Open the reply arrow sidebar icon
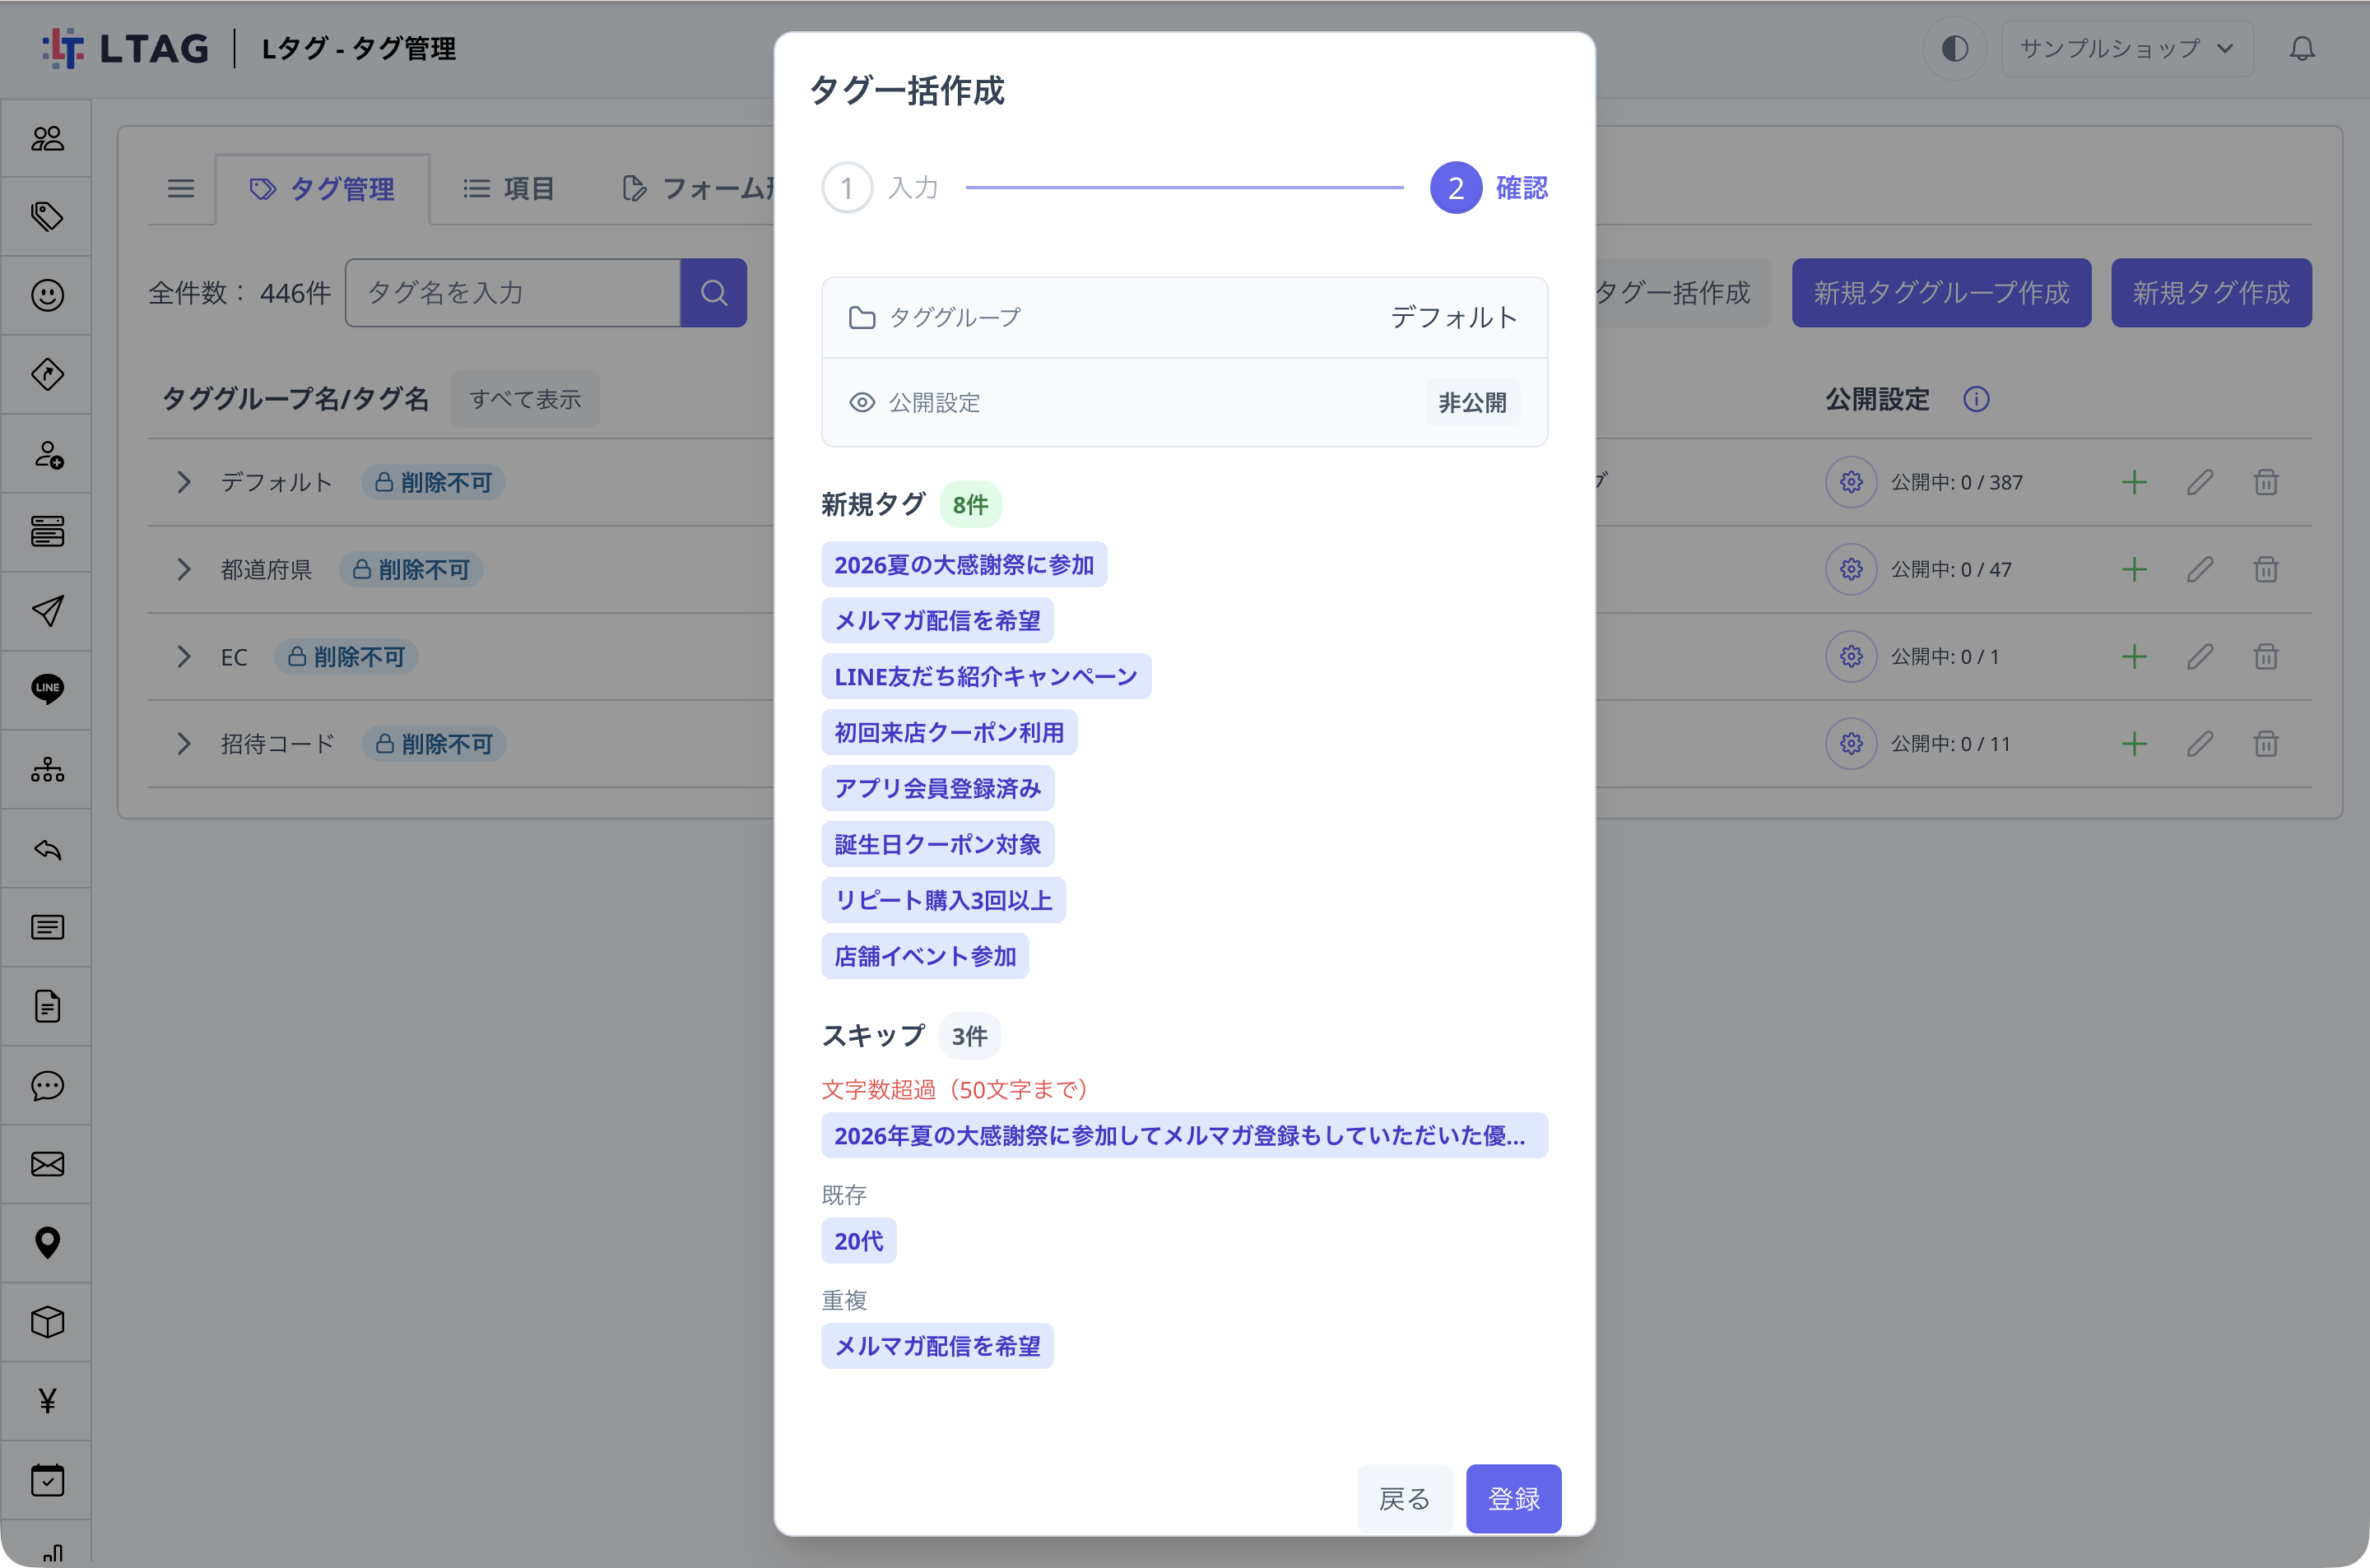The width and height of the screenshot is (2370, 1568). point(47,849)
